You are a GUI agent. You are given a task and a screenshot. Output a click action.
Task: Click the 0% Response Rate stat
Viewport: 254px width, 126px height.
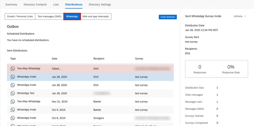[x=231, y=69]
